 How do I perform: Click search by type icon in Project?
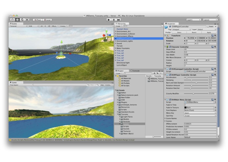tap(154, 73)
